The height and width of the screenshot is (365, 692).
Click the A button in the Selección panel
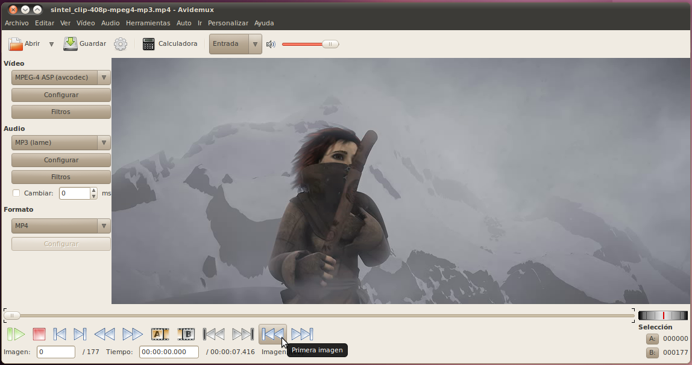coord(652,339)
